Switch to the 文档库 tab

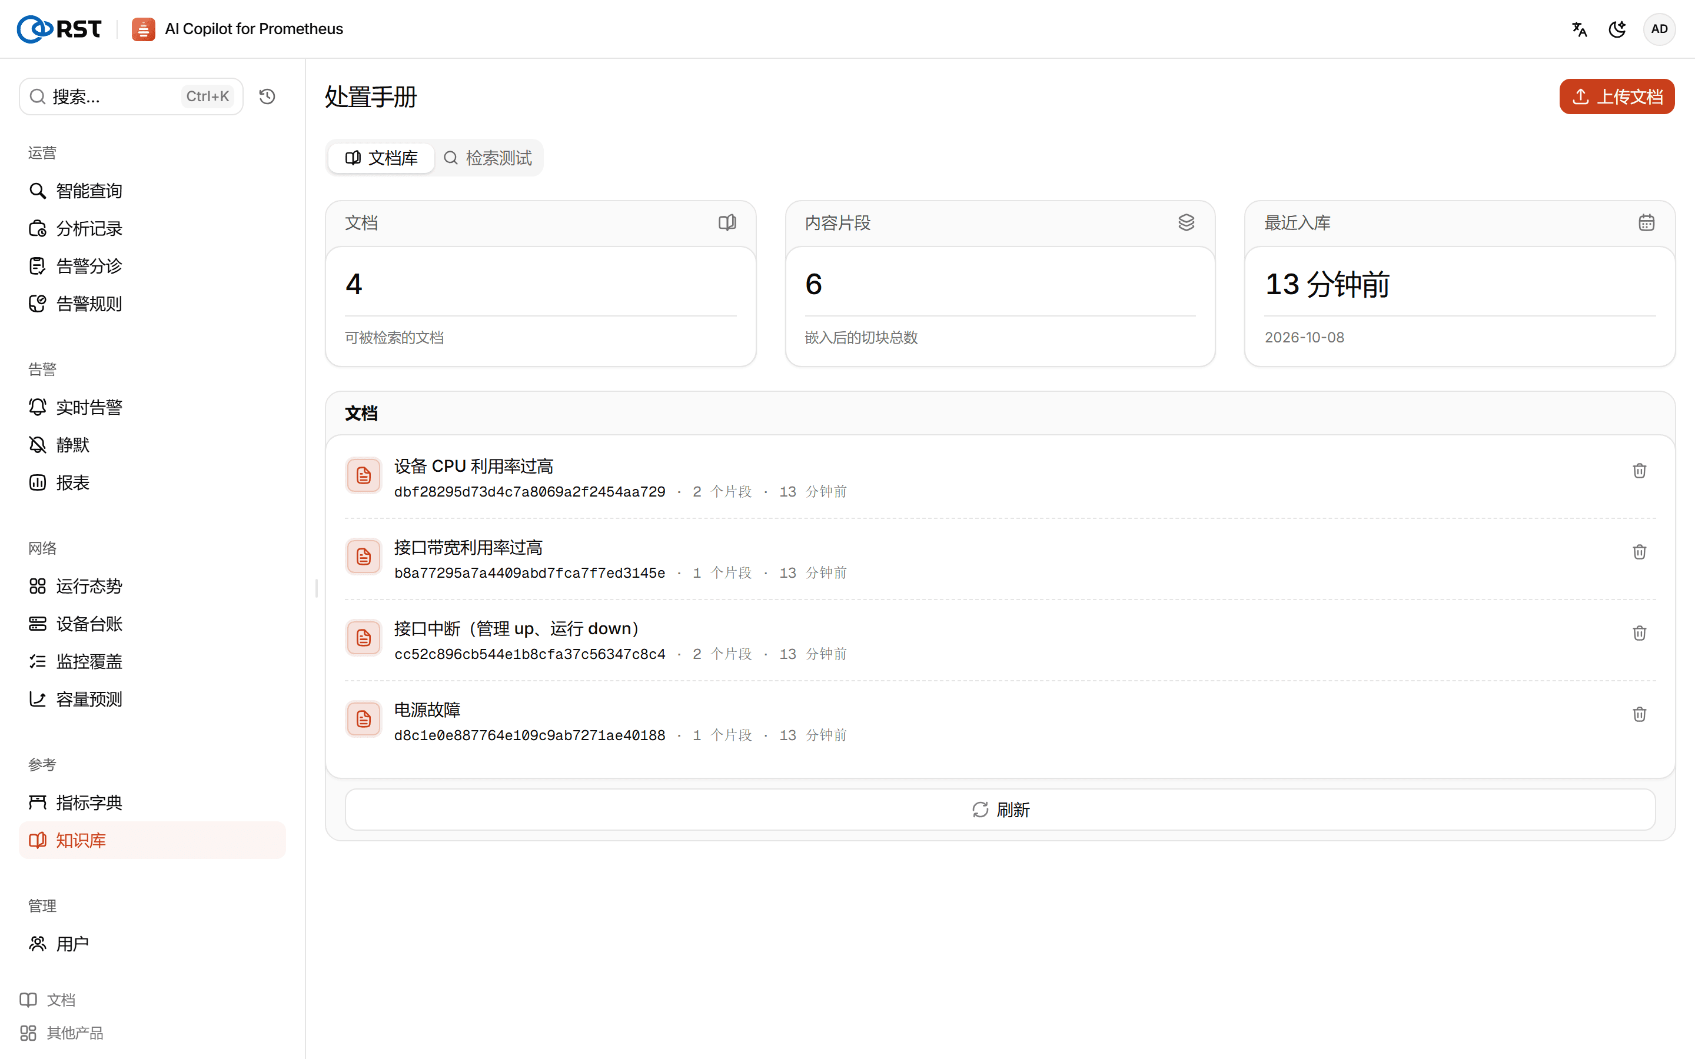point(382,158)
